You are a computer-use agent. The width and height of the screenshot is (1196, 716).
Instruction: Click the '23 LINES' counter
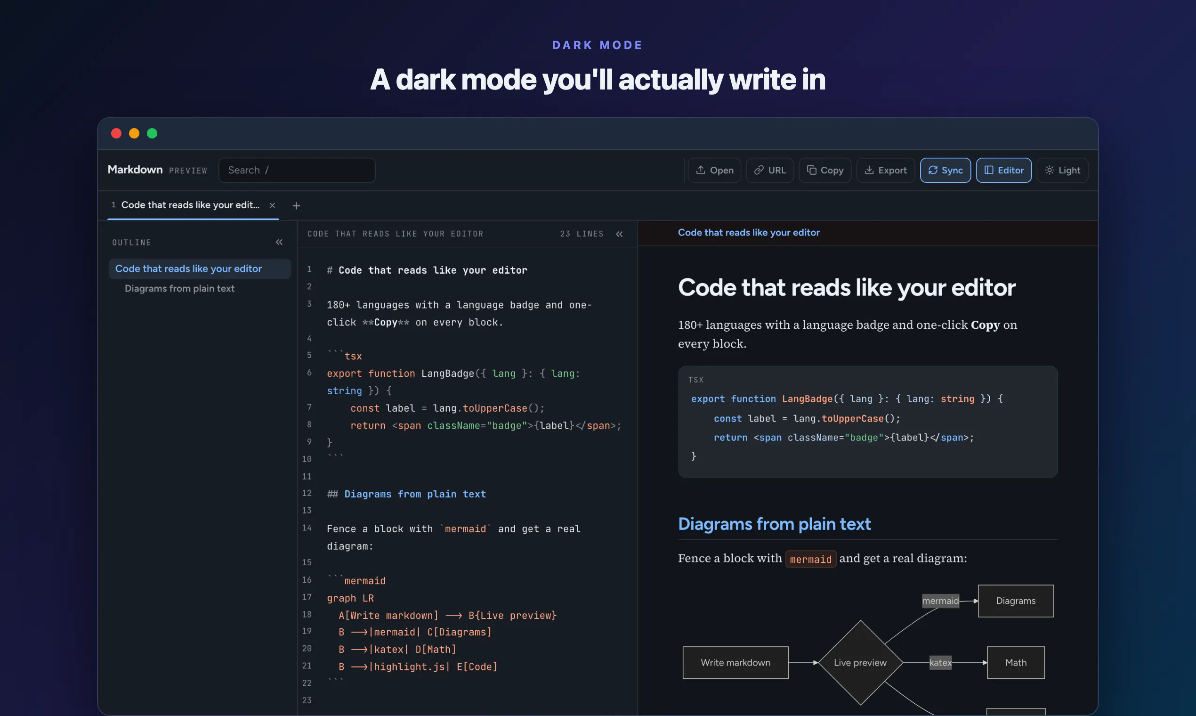click(582, 234)
